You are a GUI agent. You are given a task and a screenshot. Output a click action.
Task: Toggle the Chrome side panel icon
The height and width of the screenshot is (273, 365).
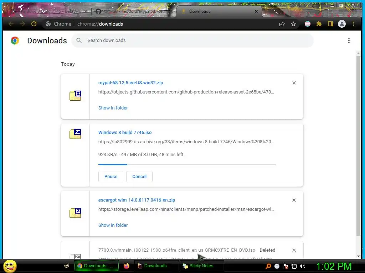[330, 24]
